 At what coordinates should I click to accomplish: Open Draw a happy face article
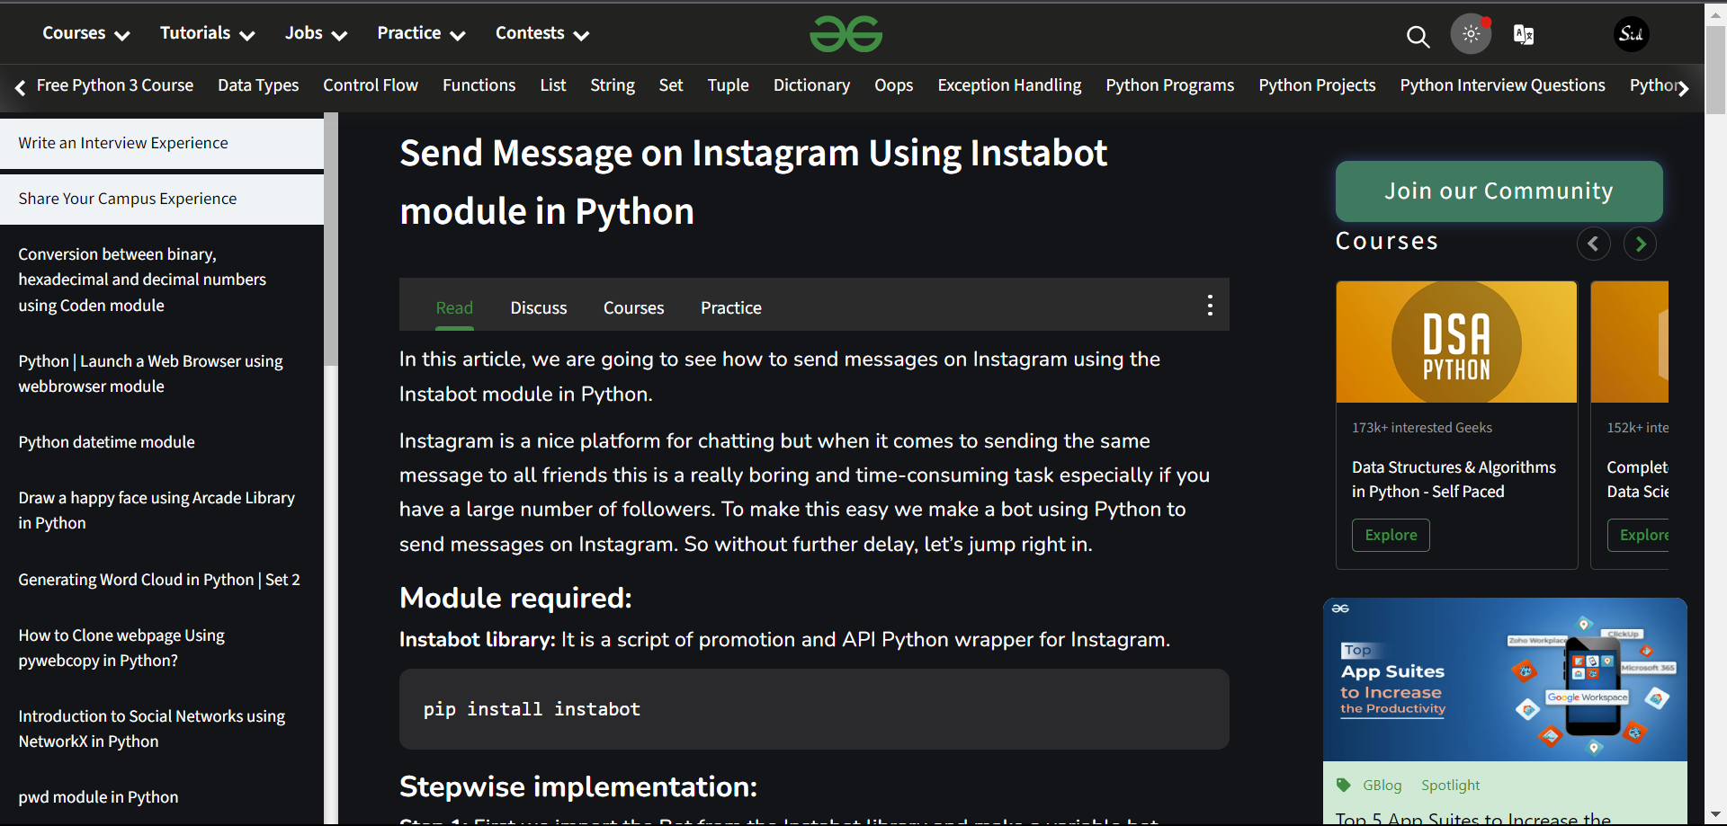point(157,511)
